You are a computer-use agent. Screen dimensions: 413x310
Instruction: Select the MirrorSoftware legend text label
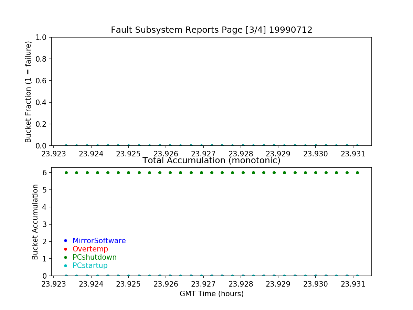[99, 241]
